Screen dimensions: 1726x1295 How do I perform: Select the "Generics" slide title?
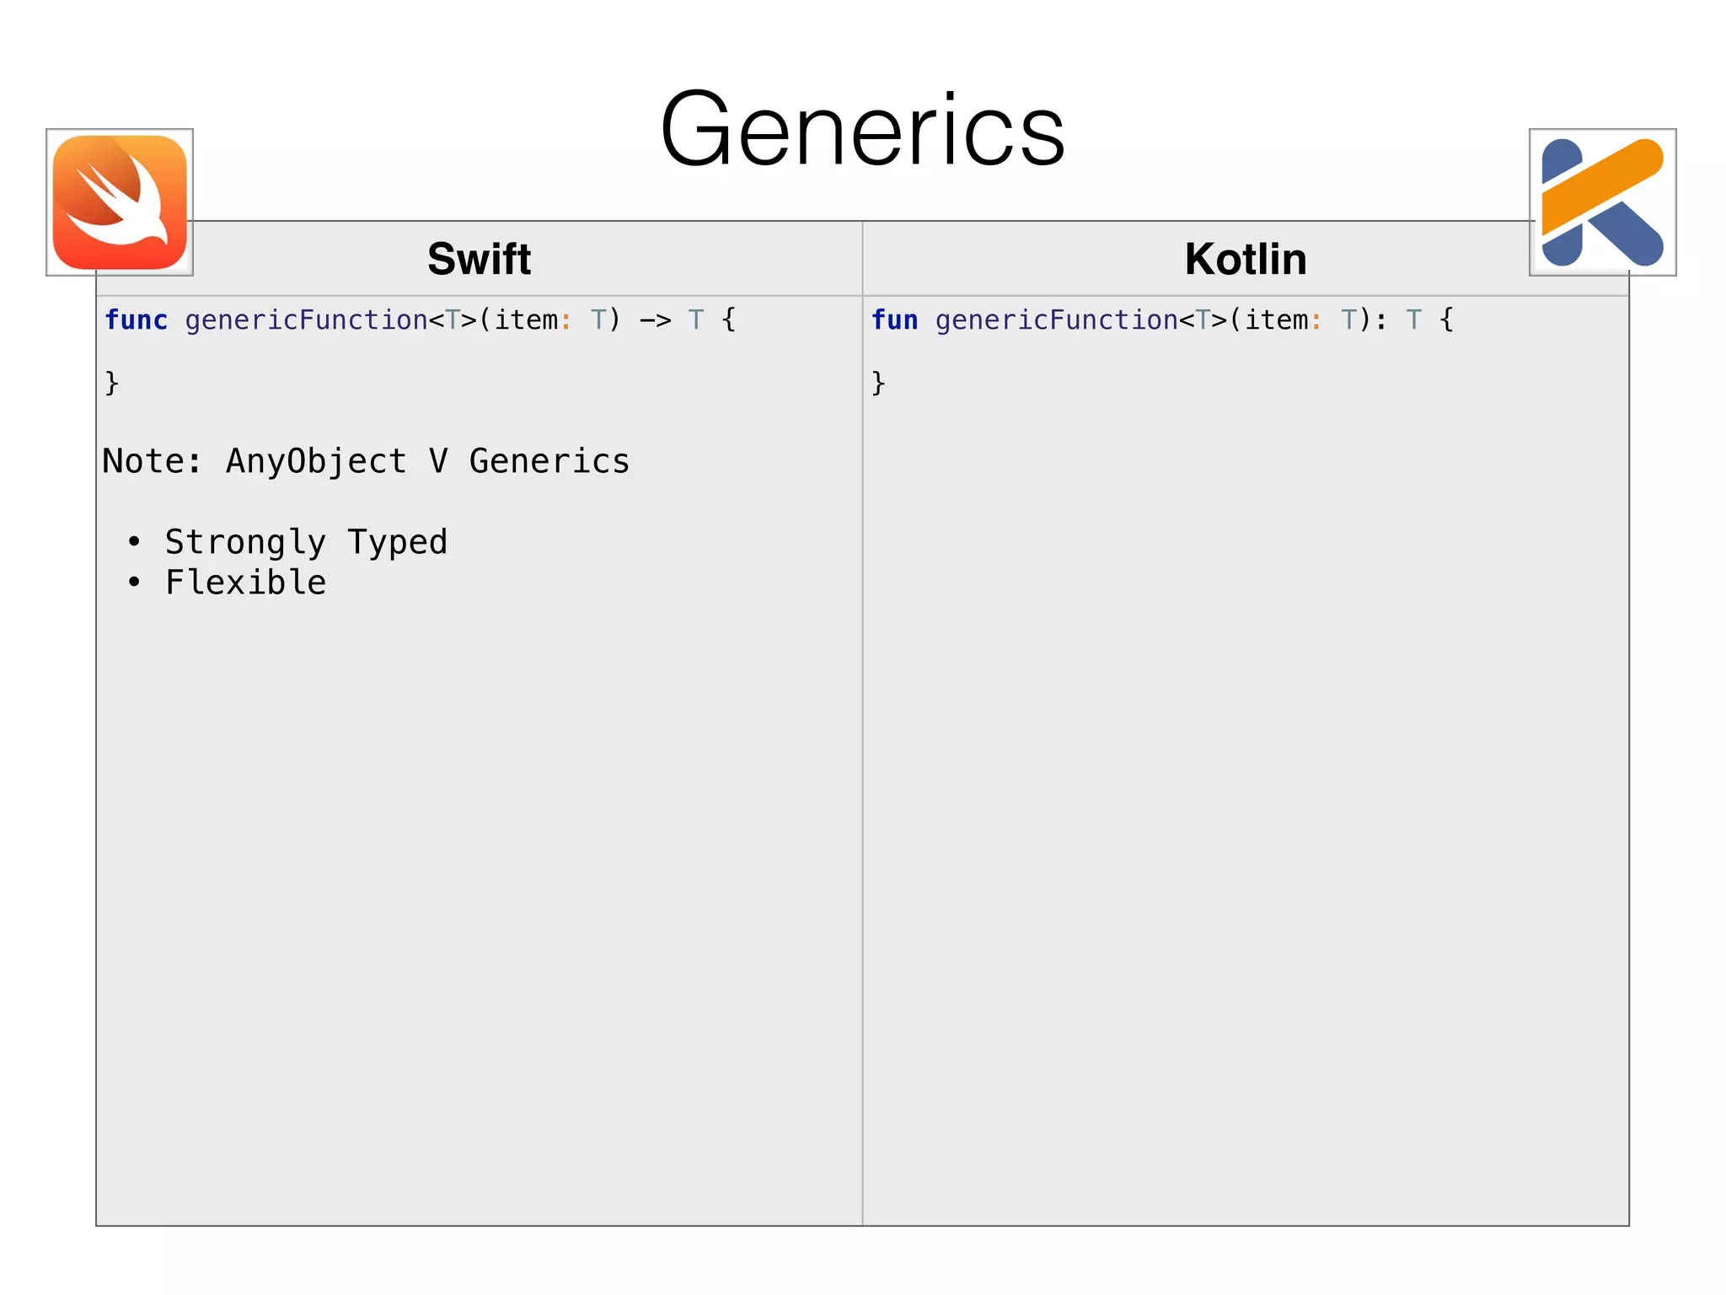pyautogui.click(x=862, y=131)
